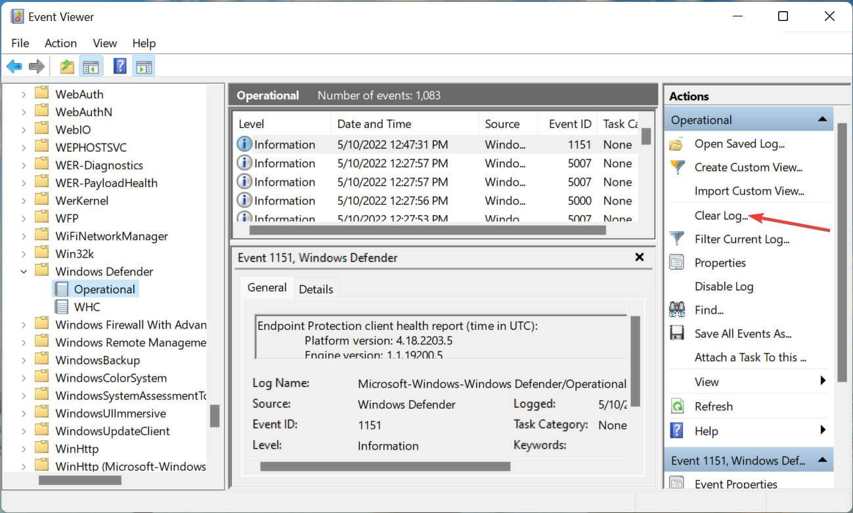Click the Up One Level folder icon

(67, 66)
